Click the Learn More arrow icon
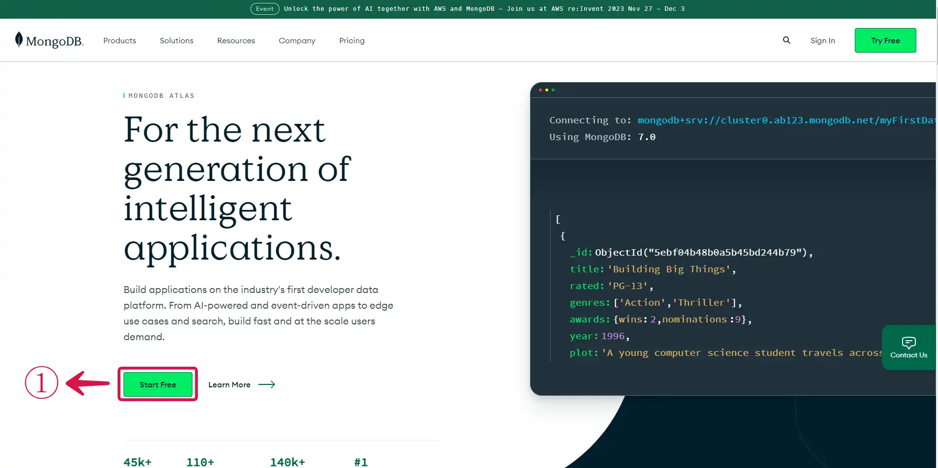The width and height of the screenshot is (938, 468). click(x=267, y=384)
